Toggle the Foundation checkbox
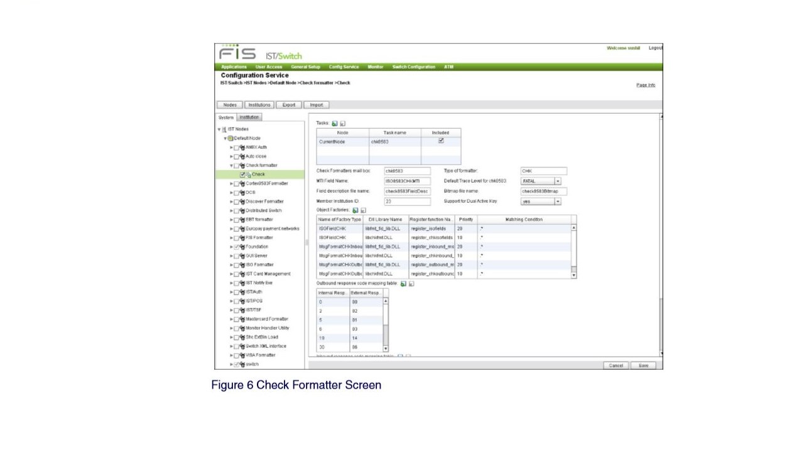The image size is (804, 452). click(x=236, y=247)
